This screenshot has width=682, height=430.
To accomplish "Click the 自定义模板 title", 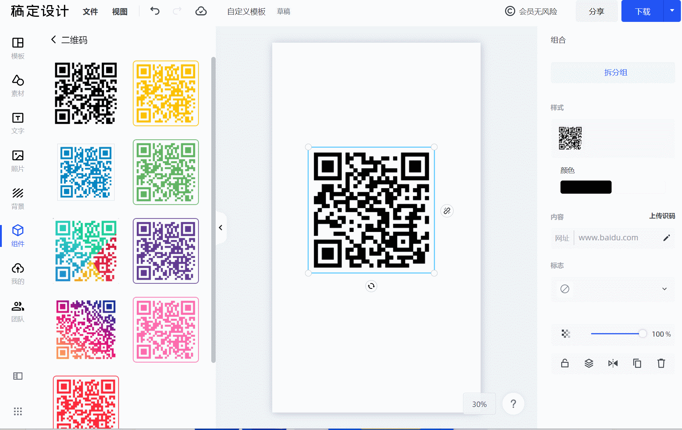I will pyautogui.click(x=246, y=12).
